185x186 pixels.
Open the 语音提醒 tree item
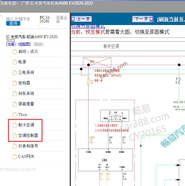pos(26,104)
